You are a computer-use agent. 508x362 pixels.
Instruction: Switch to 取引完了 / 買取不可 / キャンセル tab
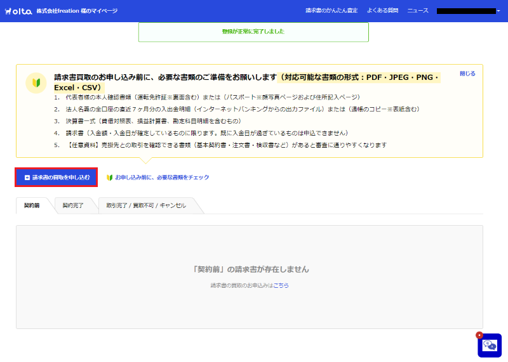146,205
